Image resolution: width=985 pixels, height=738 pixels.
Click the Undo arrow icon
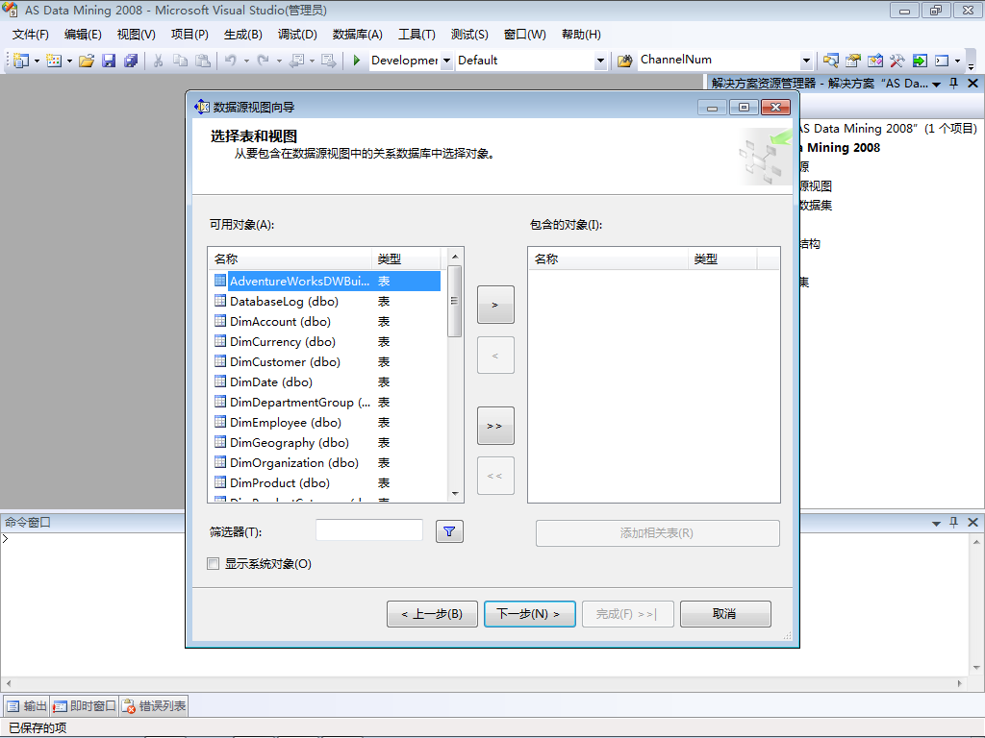(231, 61)
